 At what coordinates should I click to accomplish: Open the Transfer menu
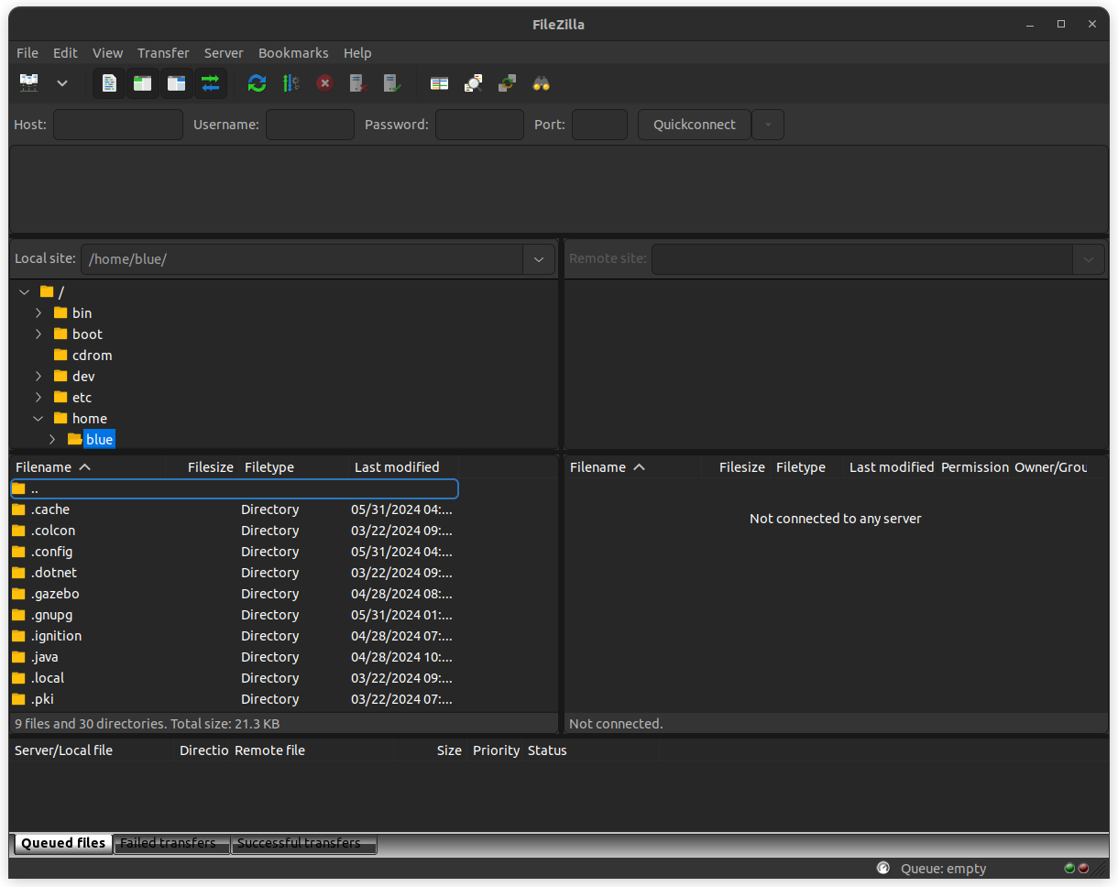(163, 53)
